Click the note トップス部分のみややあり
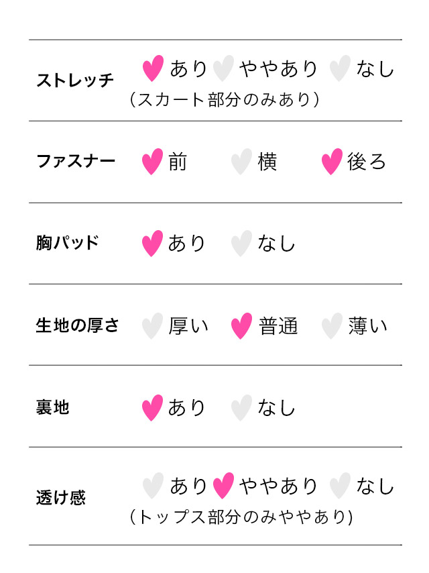429x573 pixels. pyautogui.click(x=241, y=517)
